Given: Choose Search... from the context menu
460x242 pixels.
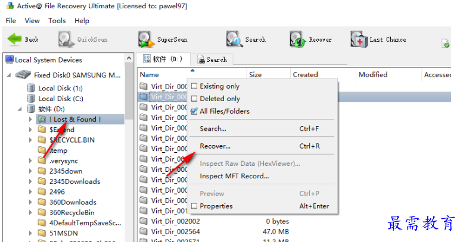Looking at the screenshot, I should click(262, 128).
